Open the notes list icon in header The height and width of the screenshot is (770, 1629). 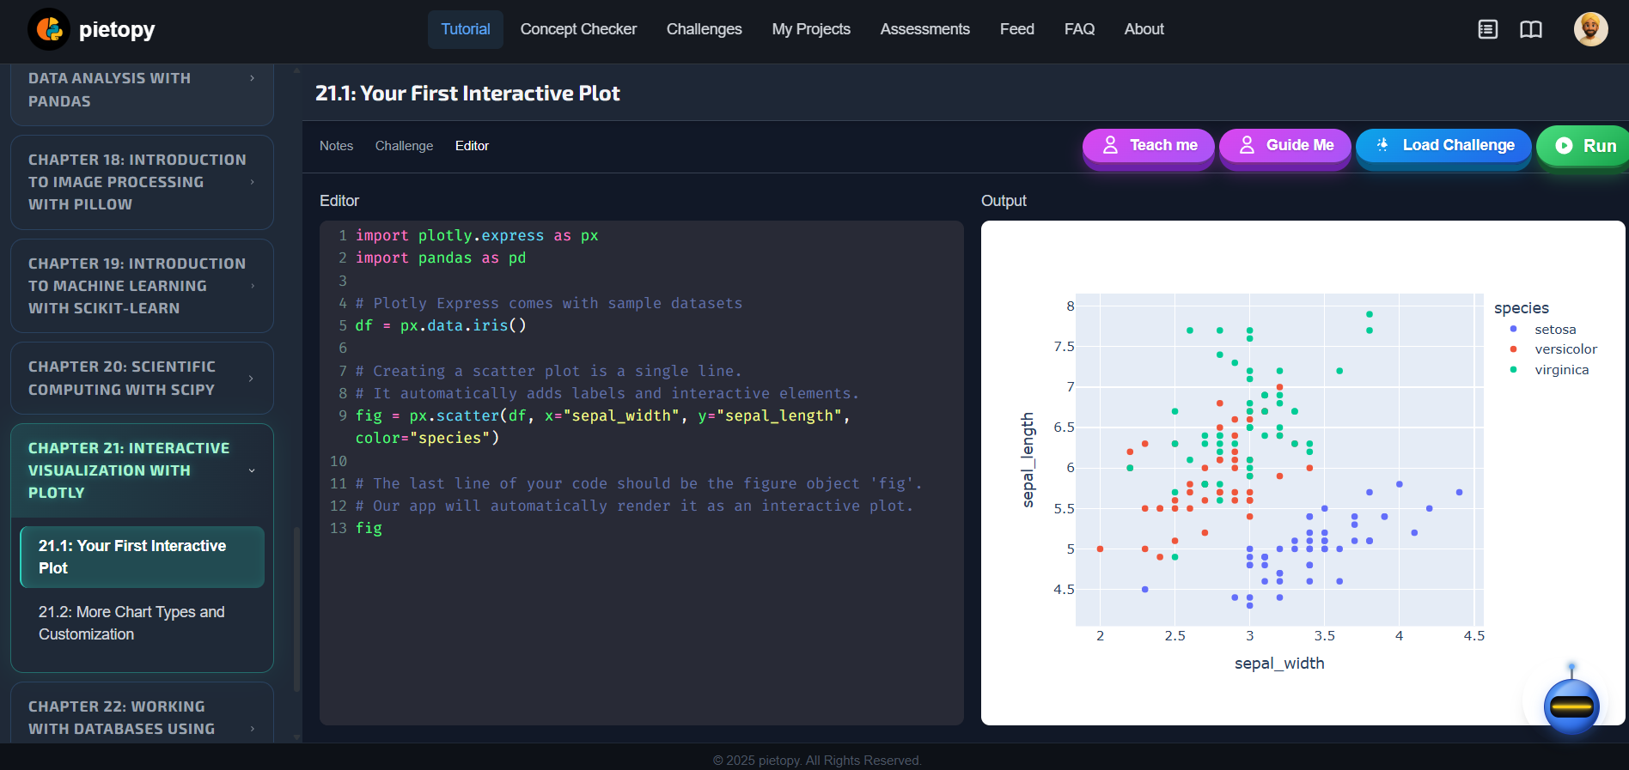coord(1487,30)
